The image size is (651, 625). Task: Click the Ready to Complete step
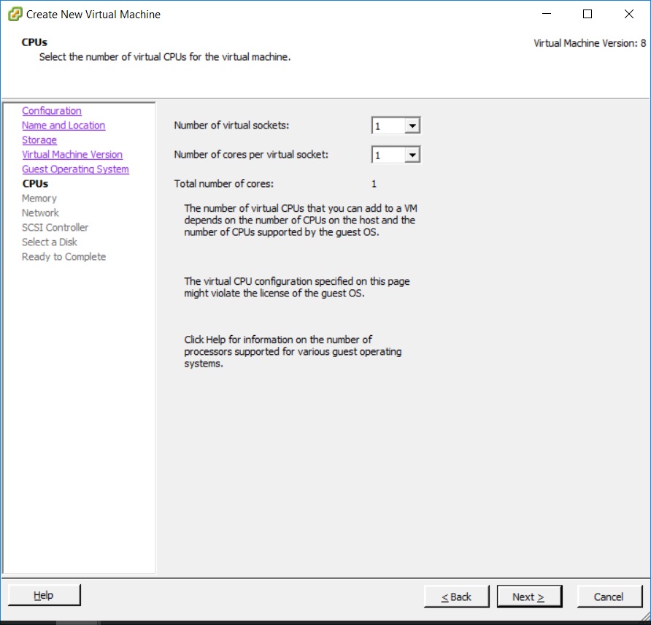(63, 257)
